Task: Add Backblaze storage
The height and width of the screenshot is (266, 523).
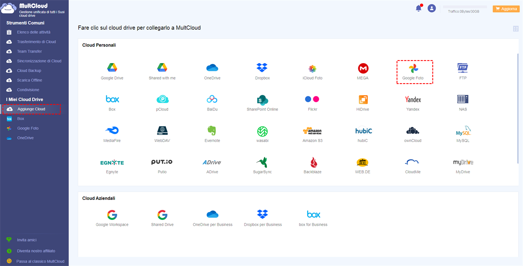Action: coord(312,166)
